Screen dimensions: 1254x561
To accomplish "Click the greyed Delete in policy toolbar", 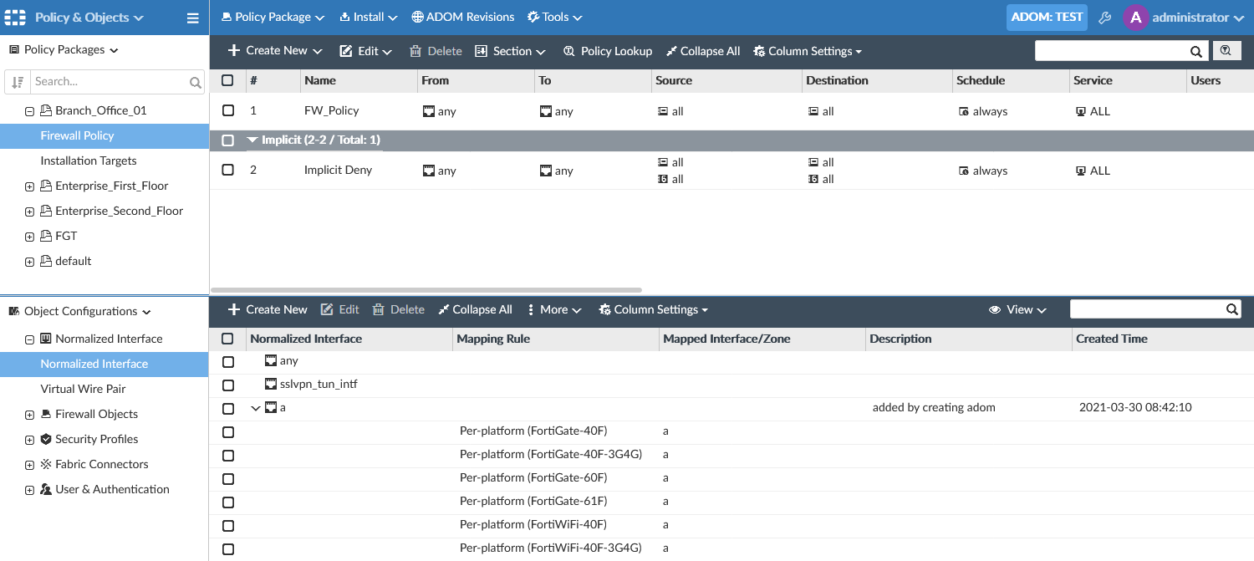I will tap(436, 51).
